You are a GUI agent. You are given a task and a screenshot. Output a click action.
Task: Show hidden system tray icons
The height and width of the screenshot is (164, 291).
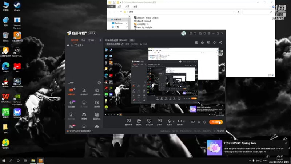250,161
